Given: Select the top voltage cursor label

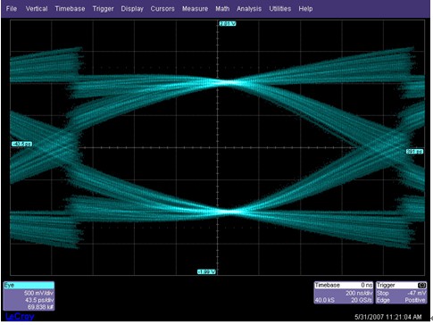Looking at the screenshot, I should [228, 23].
